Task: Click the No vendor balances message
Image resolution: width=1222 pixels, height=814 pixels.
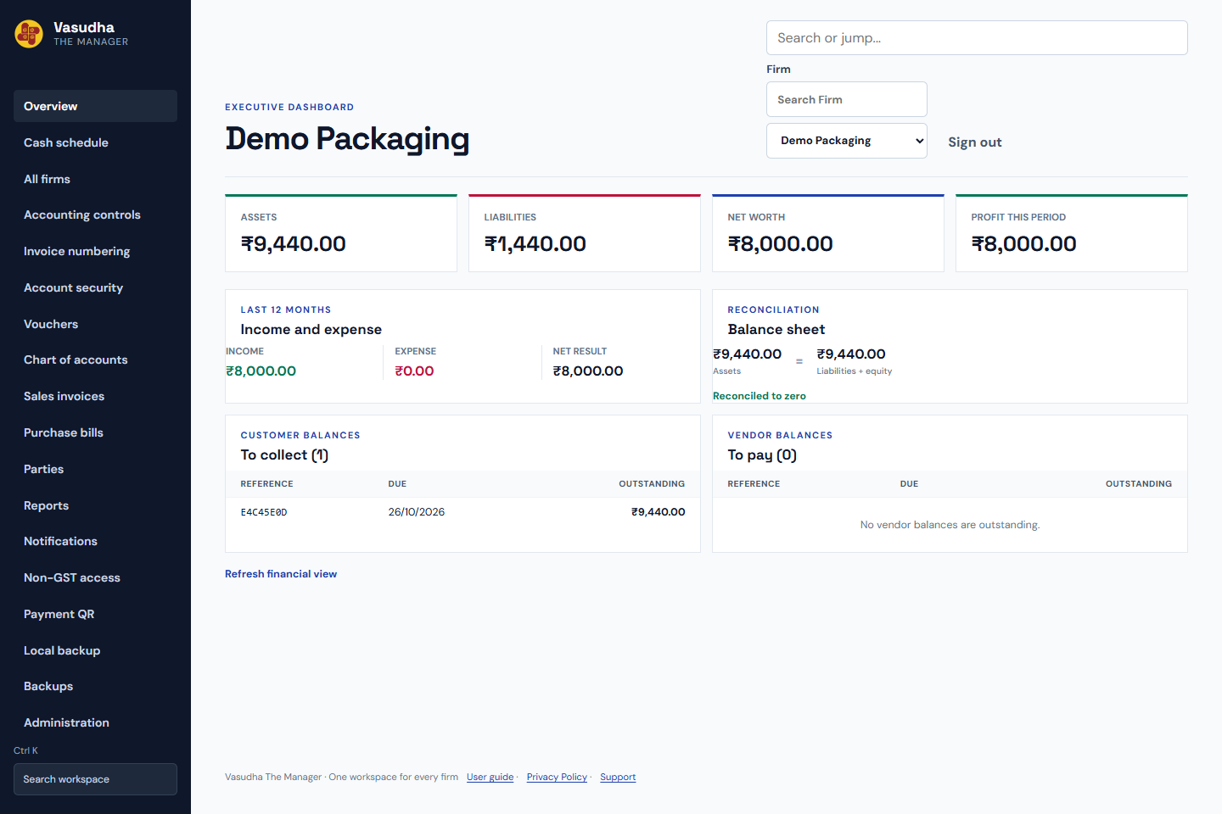Action: pos(950,525)
